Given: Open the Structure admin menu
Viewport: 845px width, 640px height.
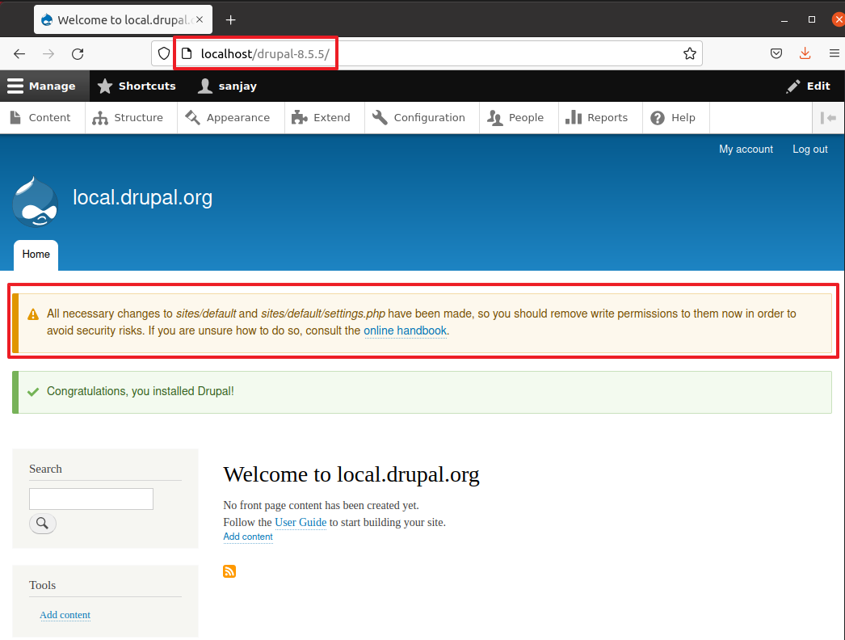Looking at the screenshot, I should pyautogui.click(x=128, y=118).
